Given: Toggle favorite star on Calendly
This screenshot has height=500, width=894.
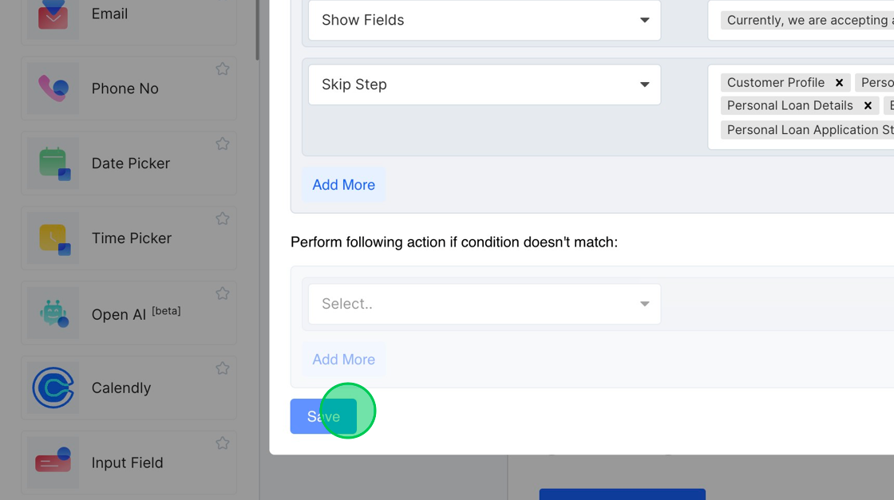Looking at the screenshot, I should coord(223,368).
